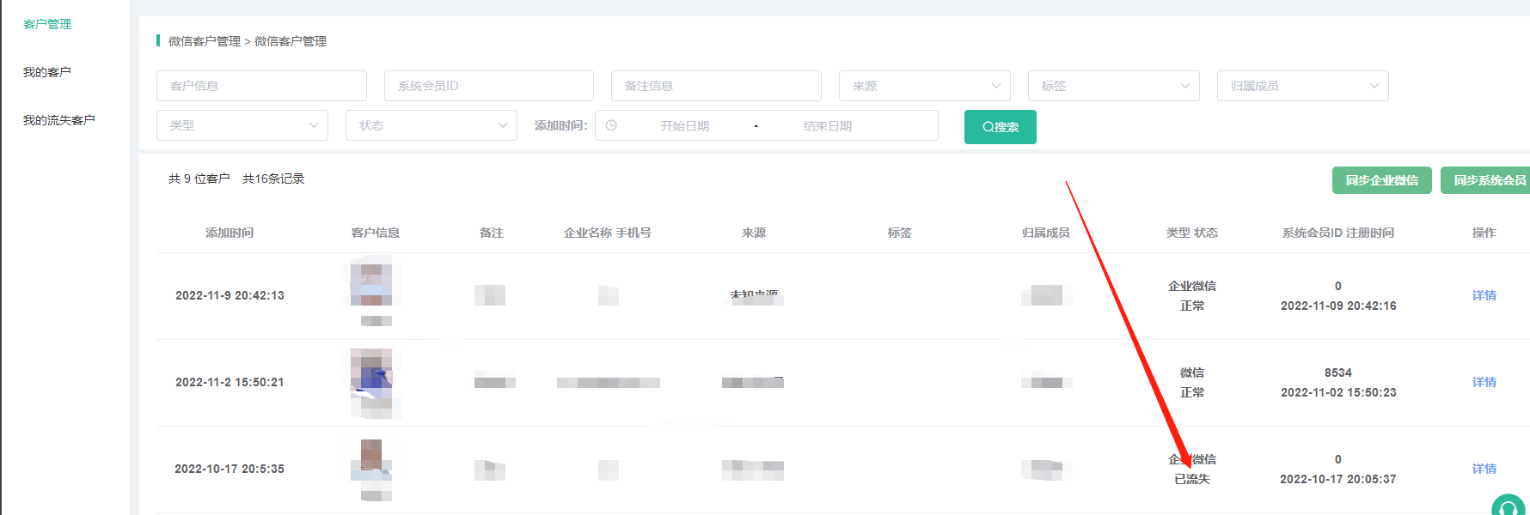Select the 结束日期 end date field
This screenshot has height=515, width=1530.
827,126
